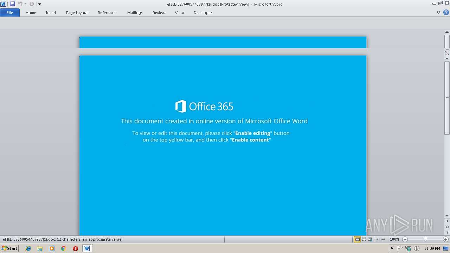The image size is (450, 253).
Task: Switch to Draft view in status bar
Action: coord(383,239)
